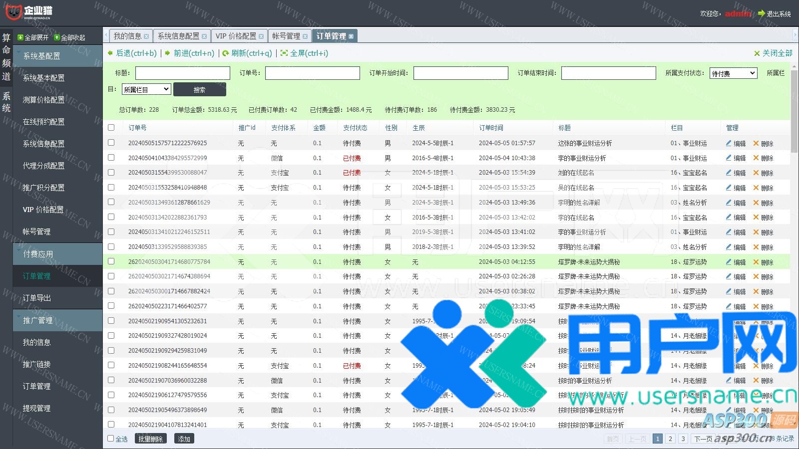Click the 订单号 input field
The width and height of the screenshot is (799, 449).
coord(312,73)
